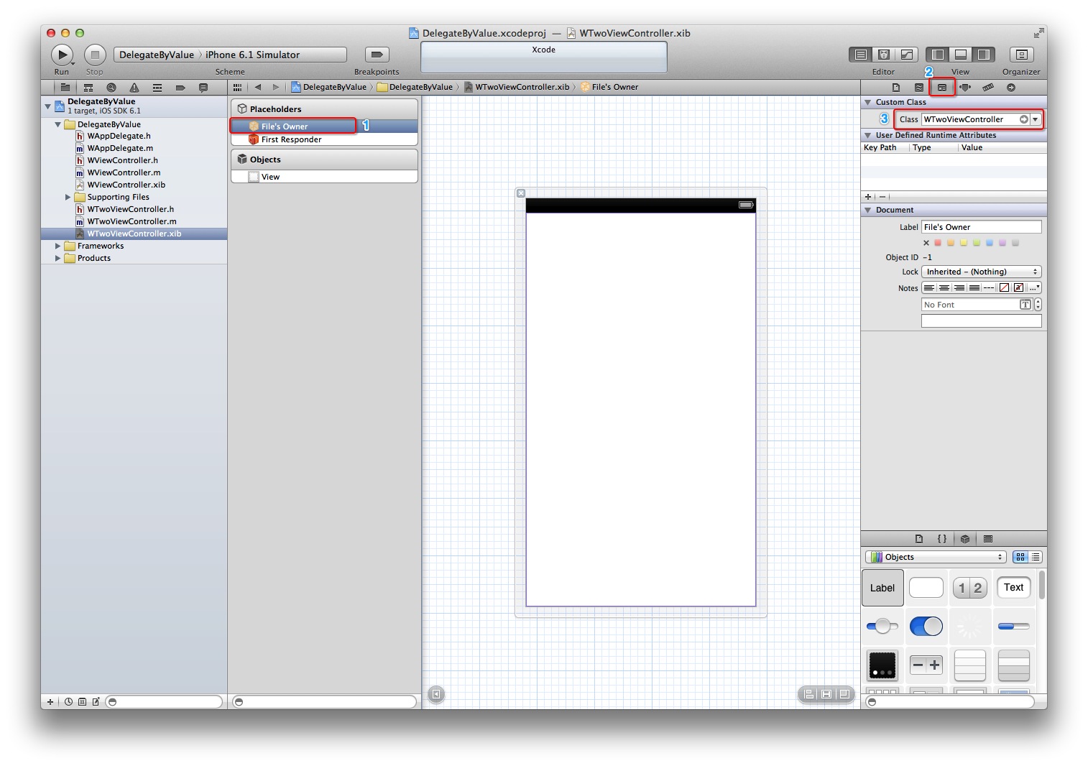Open the Connections inspector arrow icon
Screen dimensions: 1088x766
click(x=1010, y=88)
